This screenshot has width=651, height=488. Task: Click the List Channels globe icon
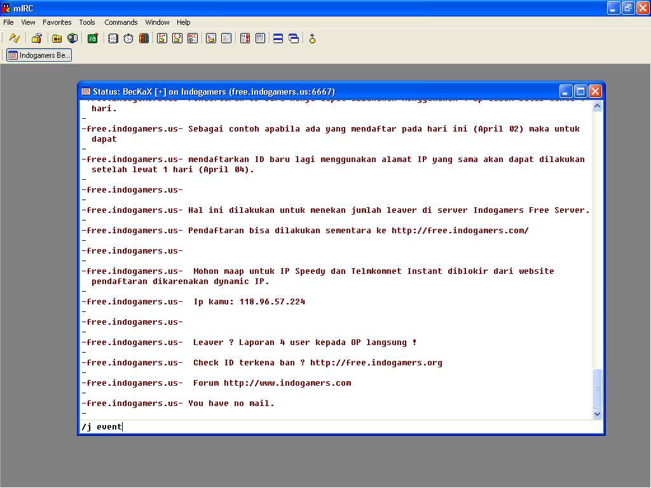(x=72, y=39)
